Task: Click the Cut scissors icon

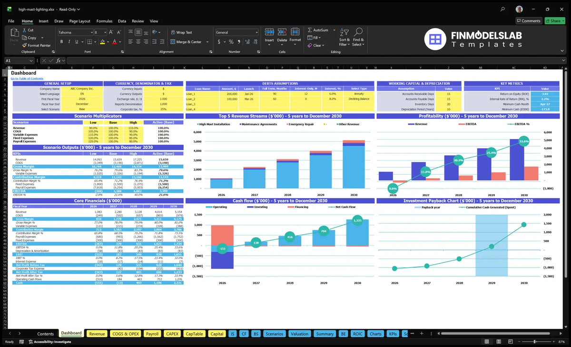Action: (x=24, y=30)
